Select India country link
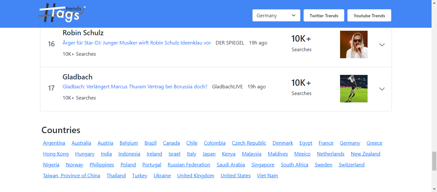The width and height of the screenshot is (437, 192). click(x=107, y=154)
